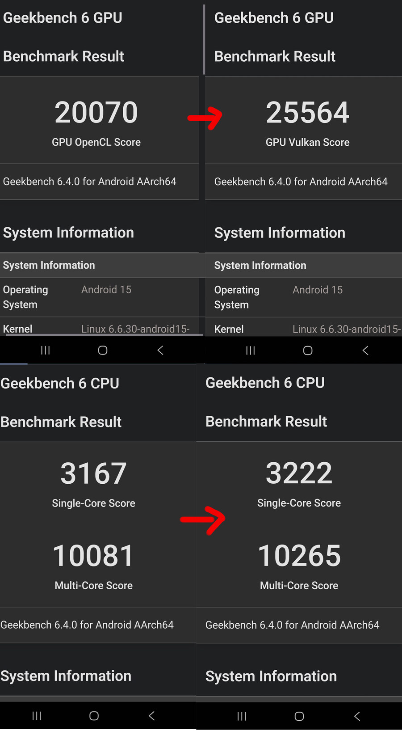Tap the back arrow under the 10265 multi-core screen

pos(357,716)
